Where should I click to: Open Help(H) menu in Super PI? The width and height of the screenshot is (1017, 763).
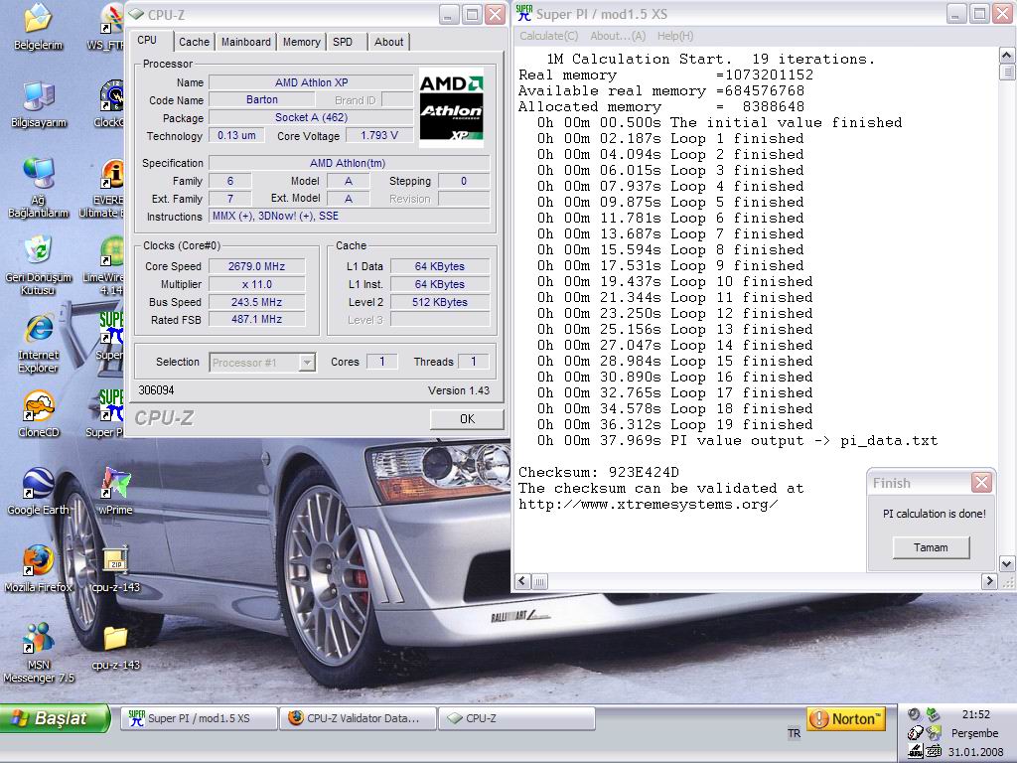point(675,36)
